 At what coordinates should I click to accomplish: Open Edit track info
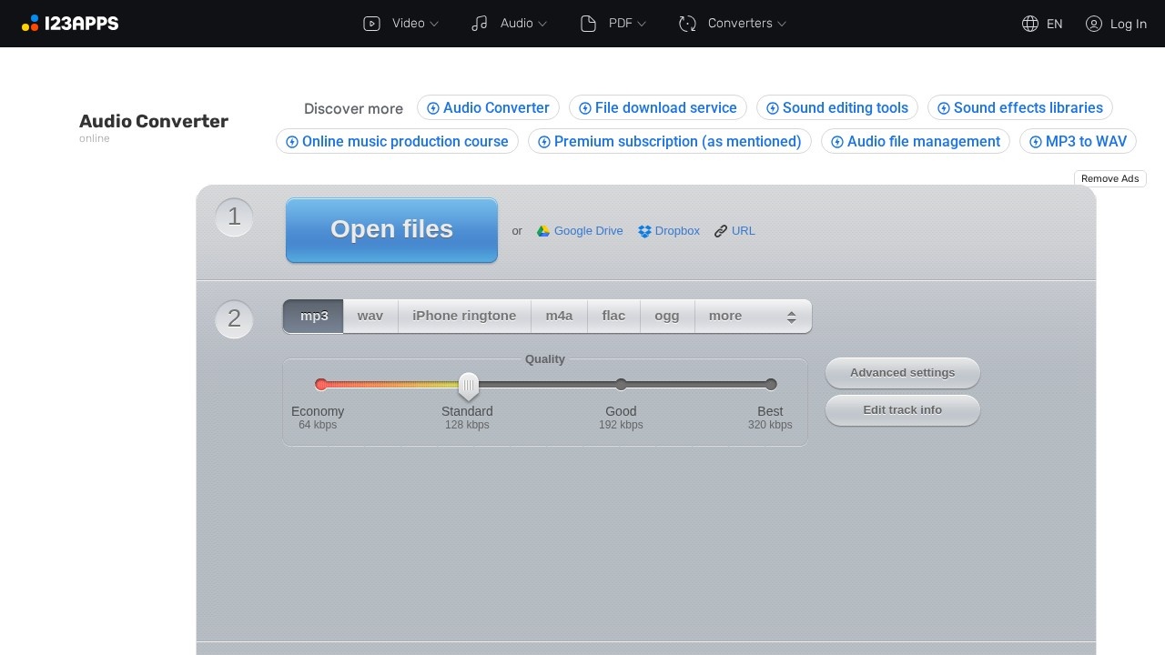click(x=902, y=410)
